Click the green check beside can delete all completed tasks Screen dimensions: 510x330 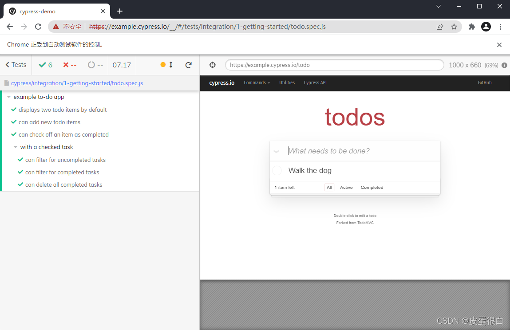[x=20, y=185]
